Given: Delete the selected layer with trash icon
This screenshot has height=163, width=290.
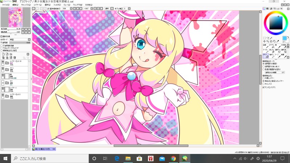Looking at the screenshot, I should pos(14,58).
